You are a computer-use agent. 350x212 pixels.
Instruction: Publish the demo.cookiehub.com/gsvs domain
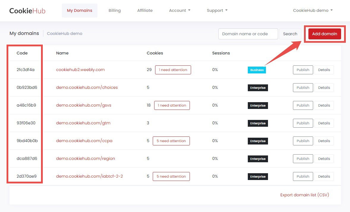click(303, 105)
